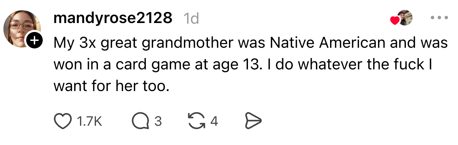This screenshot has height=145, width=458.
Task: Click the repost count of 4
Action: [214, 121]
